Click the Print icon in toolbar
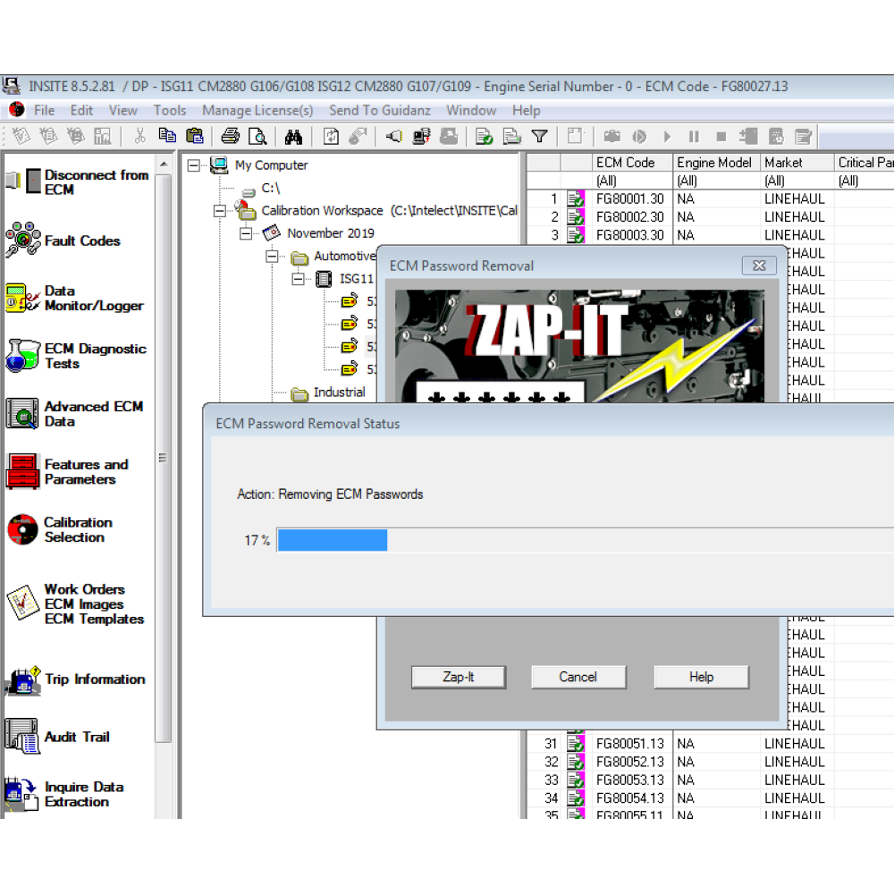Viewport: 894px width, 894px height. click(x=231, y=136)
